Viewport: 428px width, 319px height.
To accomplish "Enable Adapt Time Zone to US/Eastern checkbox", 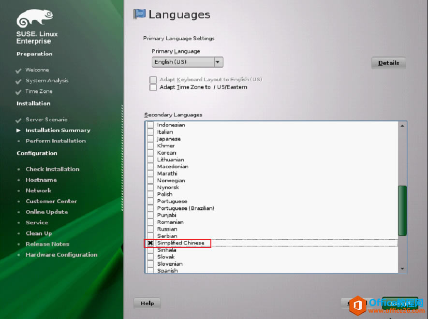I will pos(153,87).
